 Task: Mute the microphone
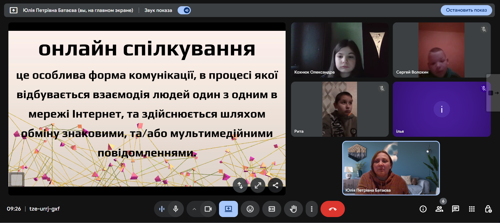coord(176,209)
